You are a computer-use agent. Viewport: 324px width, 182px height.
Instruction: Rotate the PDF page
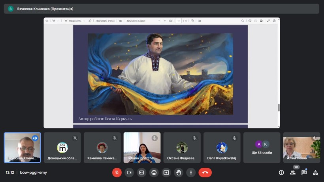pyautogui.click(x=192, y=21)
